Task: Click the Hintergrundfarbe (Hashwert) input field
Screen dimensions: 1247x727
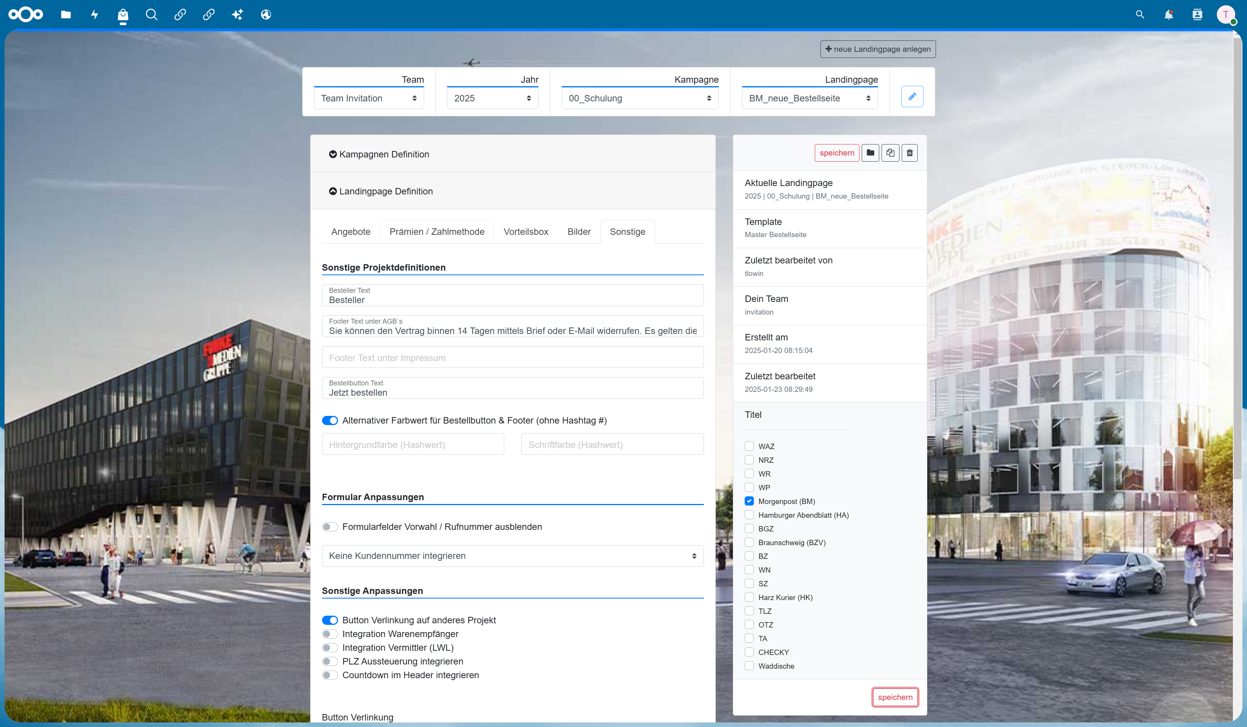Action: pyautogui.click(x=413, y=444)
